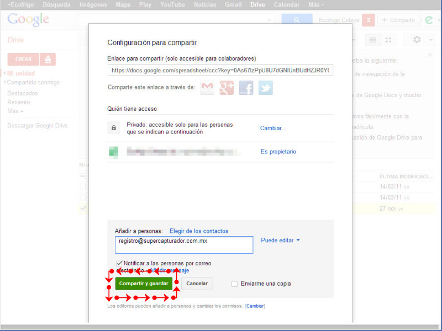Click the upload icon next to CREAR

tap(48, 59)
